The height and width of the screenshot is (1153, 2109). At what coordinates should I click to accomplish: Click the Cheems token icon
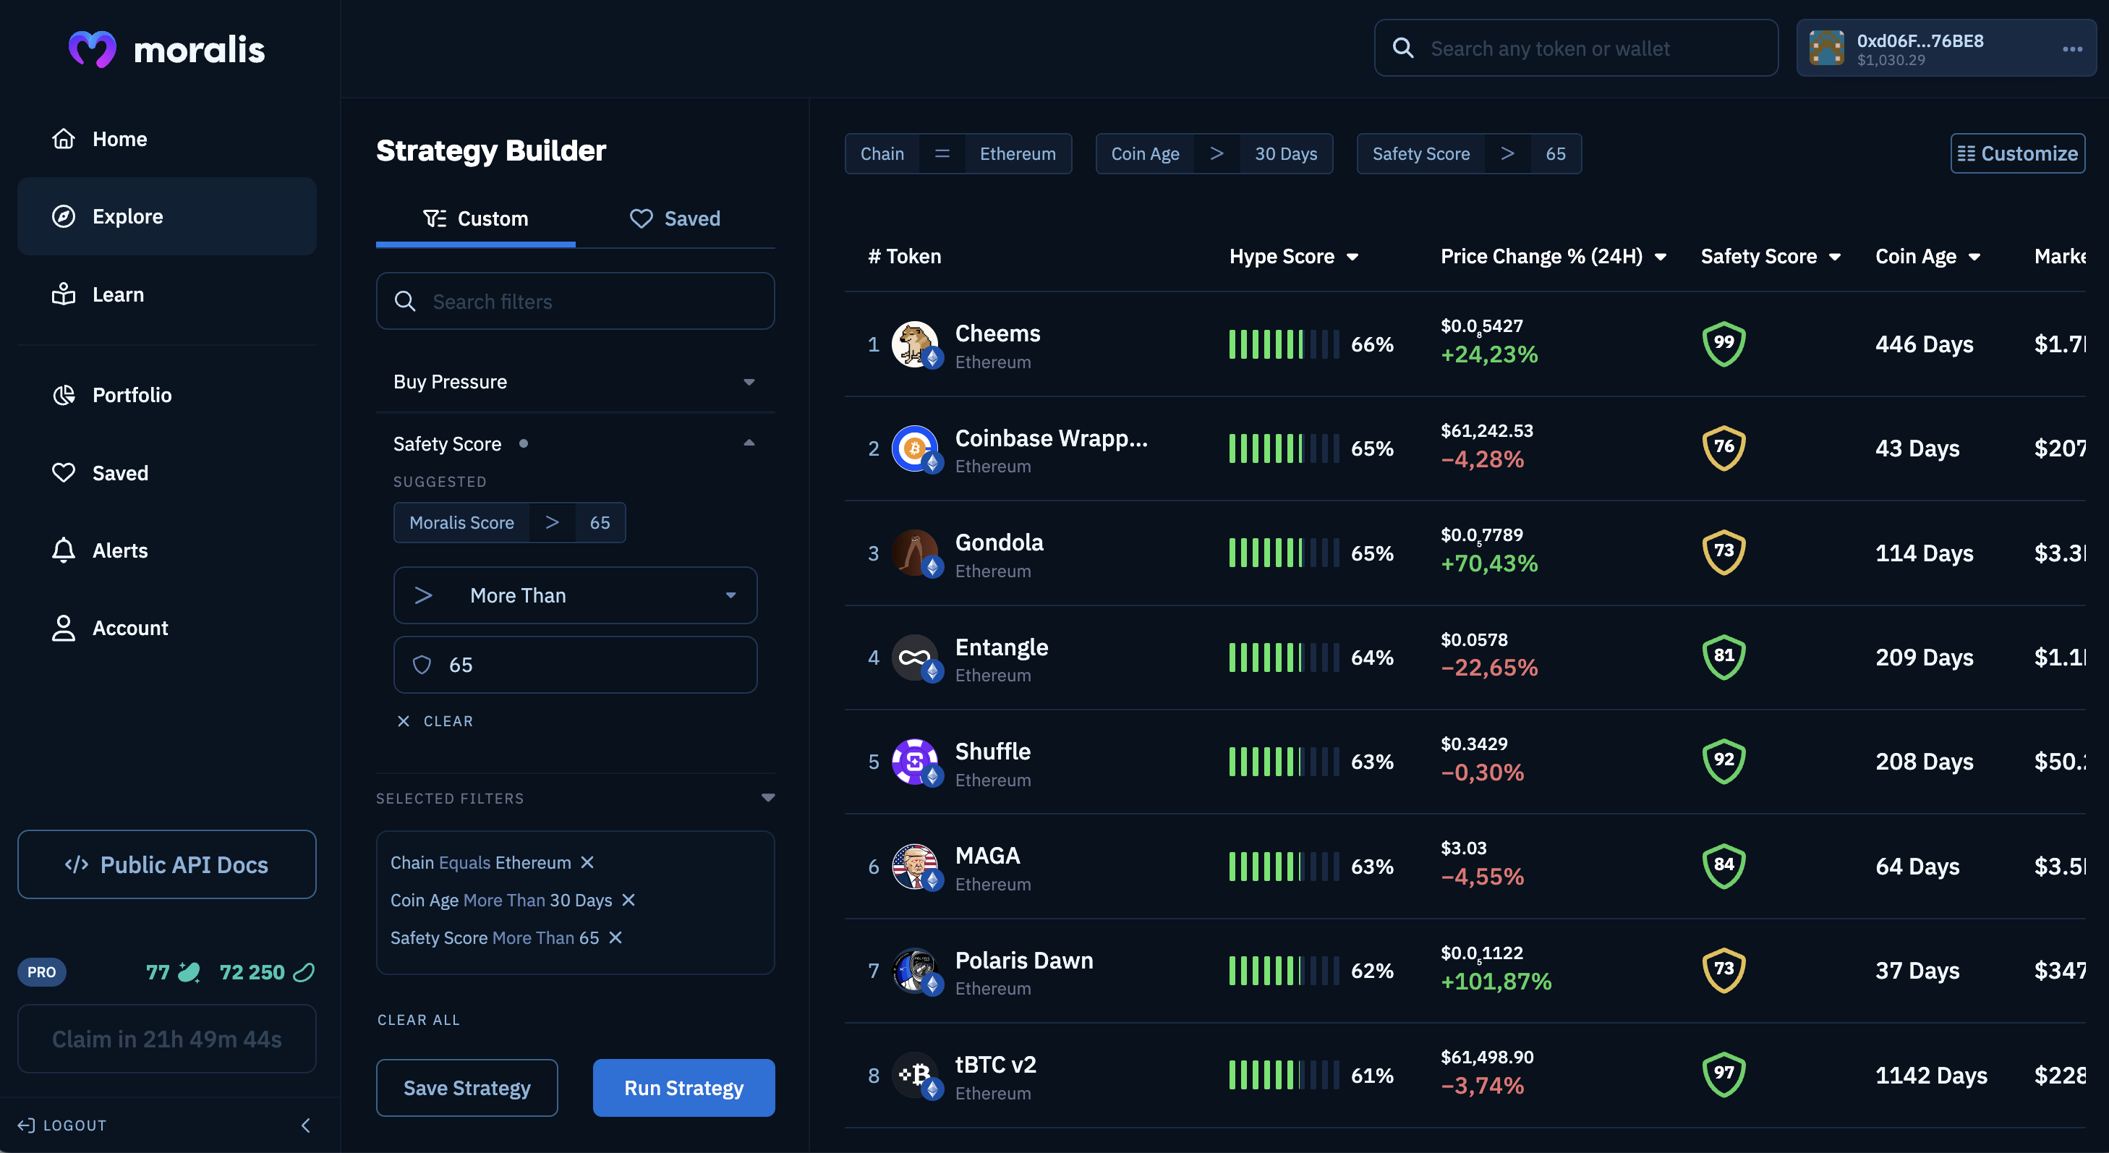[916, 344]
